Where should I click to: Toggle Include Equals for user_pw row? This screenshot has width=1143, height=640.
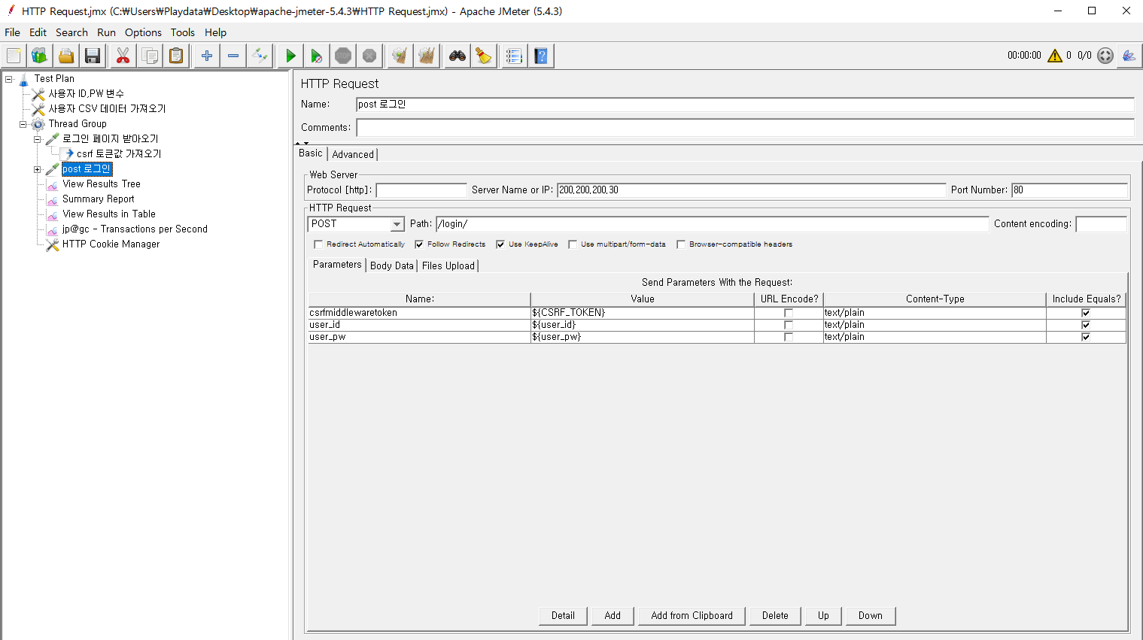[1086, 337]
